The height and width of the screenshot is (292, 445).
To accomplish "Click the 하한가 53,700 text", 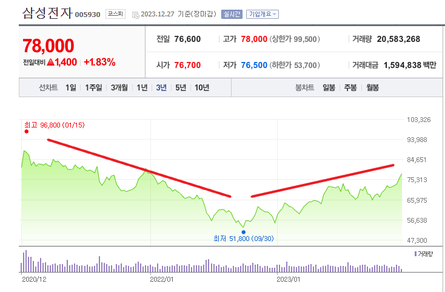I will pyautogui.click(x=295, y=65).
